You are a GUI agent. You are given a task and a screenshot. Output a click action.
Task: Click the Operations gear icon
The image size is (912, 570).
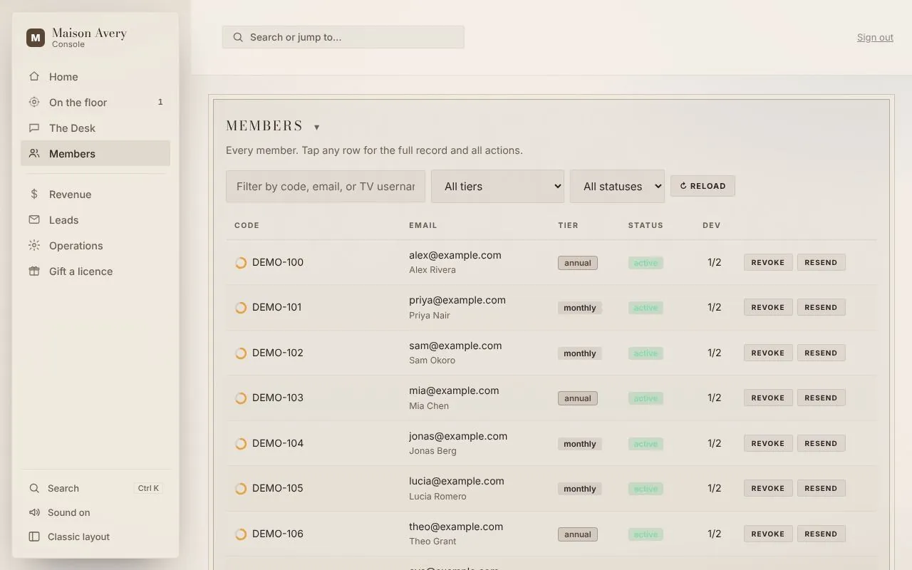click(x=34, y=245)
